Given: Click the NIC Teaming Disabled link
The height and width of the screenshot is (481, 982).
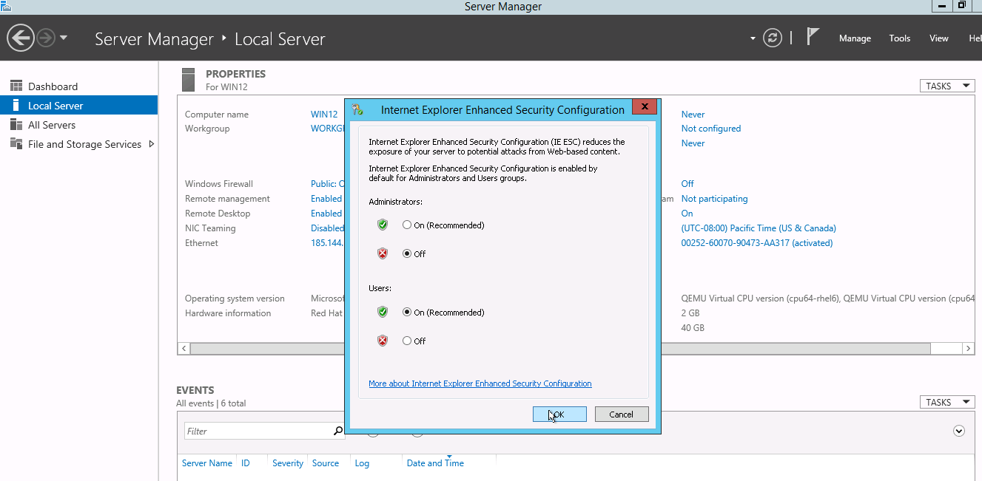Looking at the screenshot, I should coord(328,228).
